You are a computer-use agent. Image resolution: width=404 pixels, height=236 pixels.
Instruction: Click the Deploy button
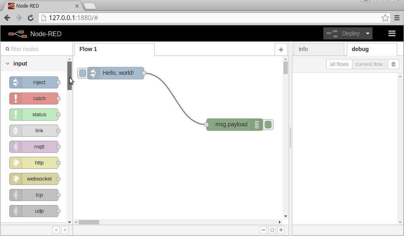(344, 33)
